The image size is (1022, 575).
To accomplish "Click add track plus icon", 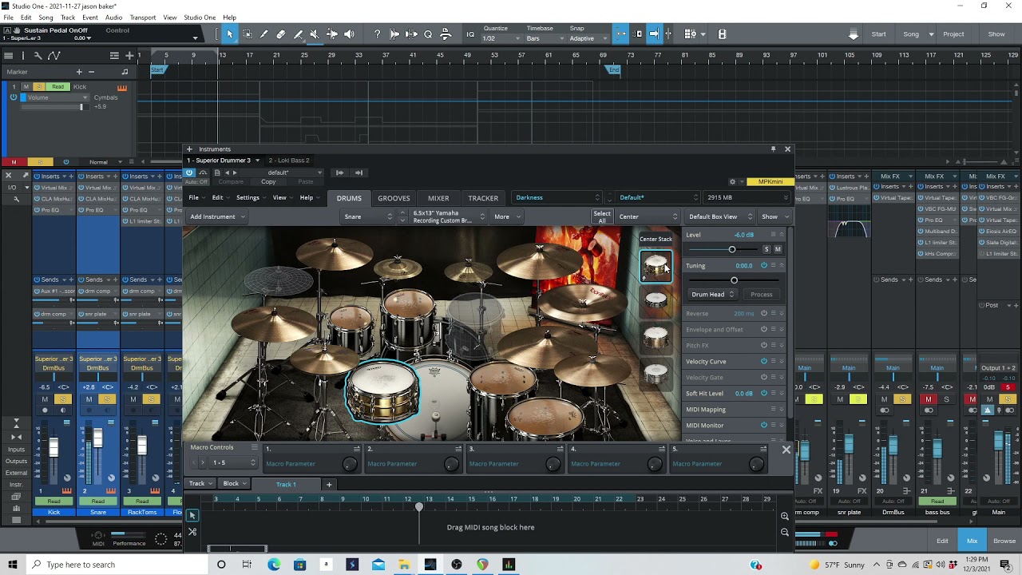I will [x=129, y=55].
